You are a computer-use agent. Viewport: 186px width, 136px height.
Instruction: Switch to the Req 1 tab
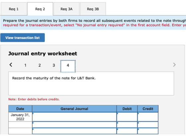[x=14, y=9]
